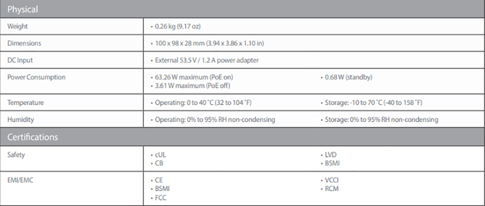The height and width of the screenshot is (206, 485).
Task: Click the Physical section header
Action: 23,9
